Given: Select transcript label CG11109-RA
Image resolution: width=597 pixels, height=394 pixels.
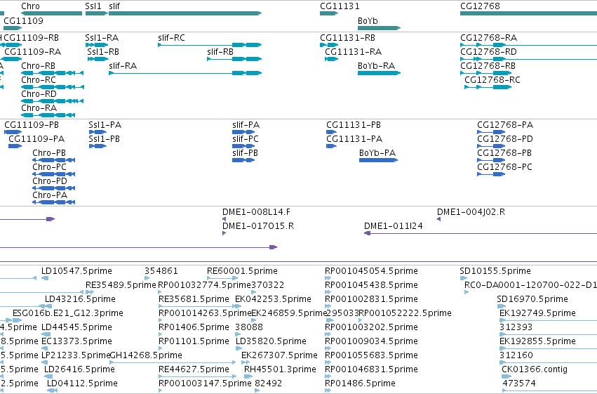Looking at the screenshot, I should 33,52.
